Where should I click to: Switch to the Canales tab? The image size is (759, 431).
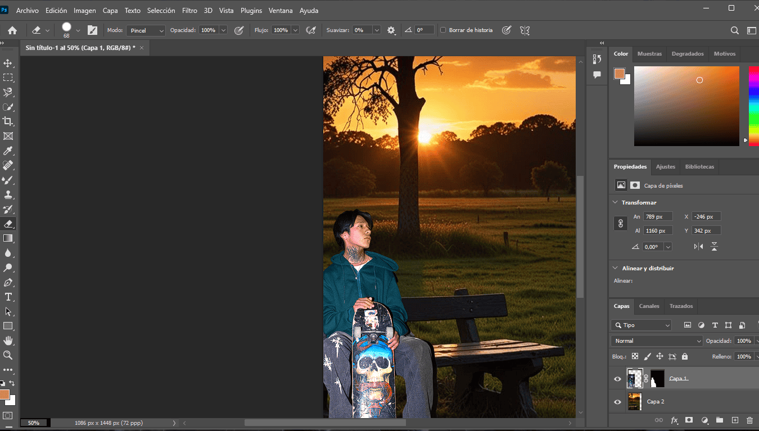click(x=649, y=306)
